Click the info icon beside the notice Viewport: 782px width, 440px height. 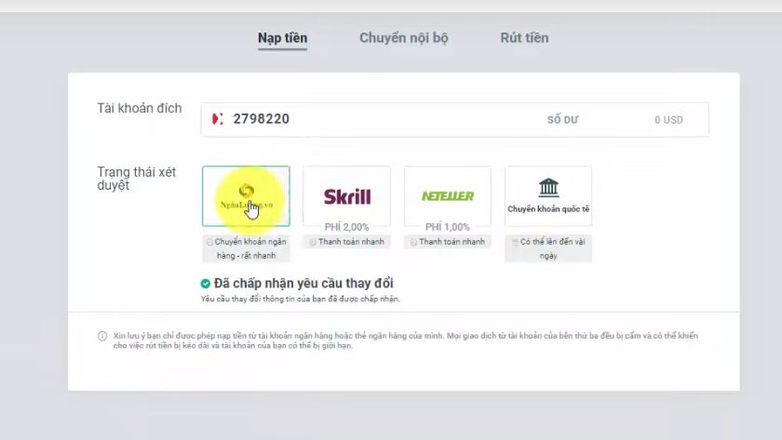102,336
